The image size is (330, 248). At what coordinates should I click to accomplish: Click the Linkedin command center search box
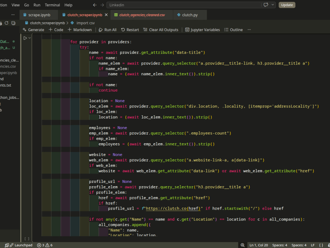pos(184,5)
